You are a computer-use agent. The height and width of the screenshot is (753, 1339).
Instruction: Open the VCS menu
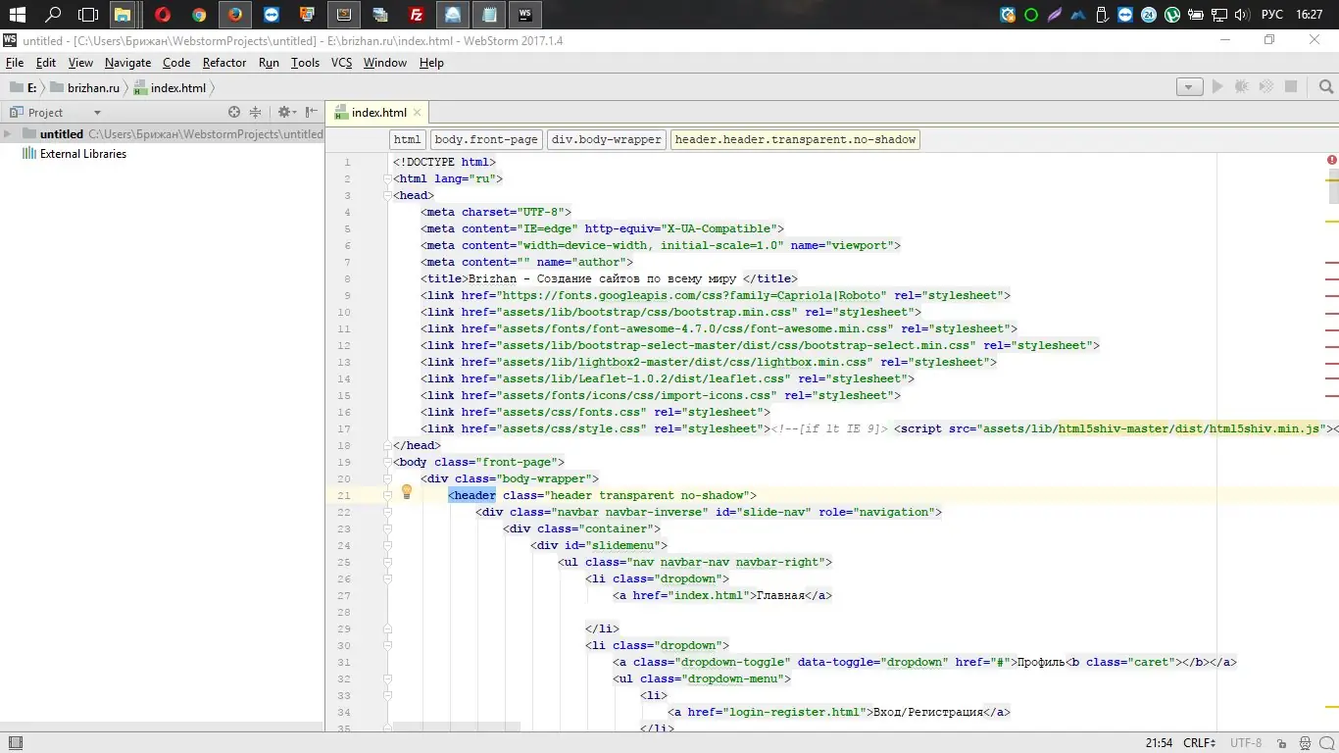click(341, 63)
